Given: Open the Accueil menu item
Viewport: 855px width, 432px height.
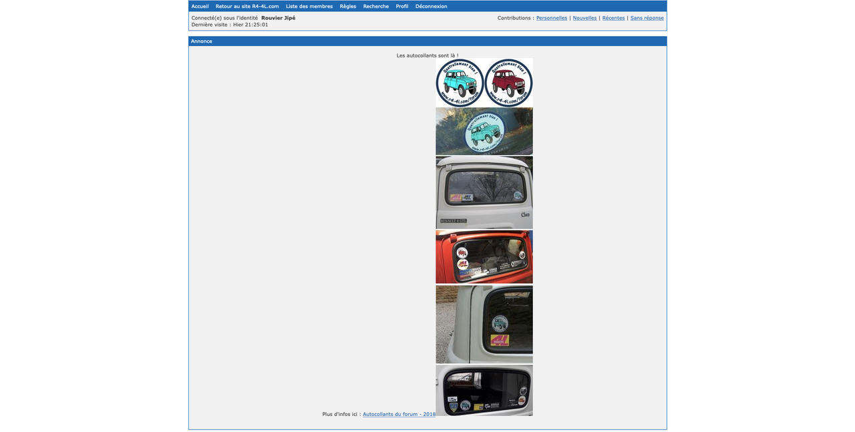Looking at the screenshot, I should (x=200, y=6).
